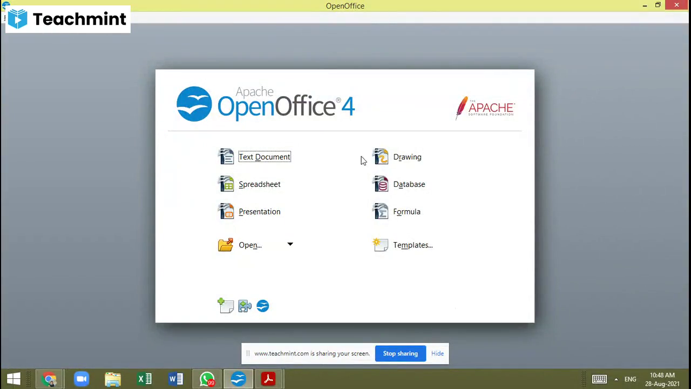
Task: Click the Open... label
Action: click(x=250, y=245)
